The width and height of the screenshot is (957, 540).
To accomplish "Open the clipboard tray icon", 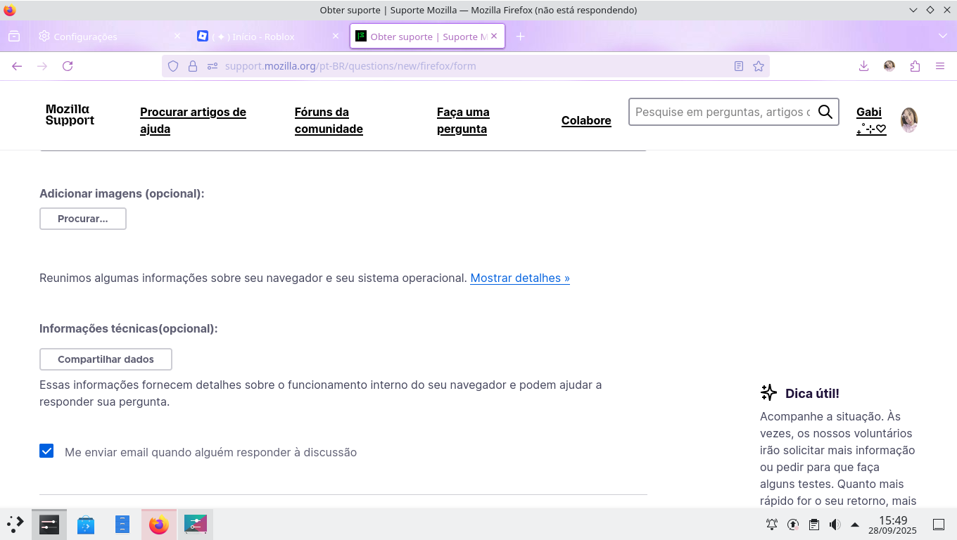I will click(814, 525).
